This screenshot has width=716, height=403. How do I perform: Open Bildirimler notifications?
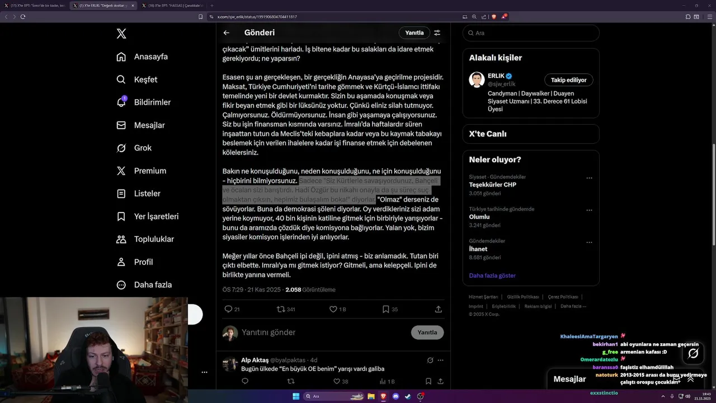click(143, 102)
